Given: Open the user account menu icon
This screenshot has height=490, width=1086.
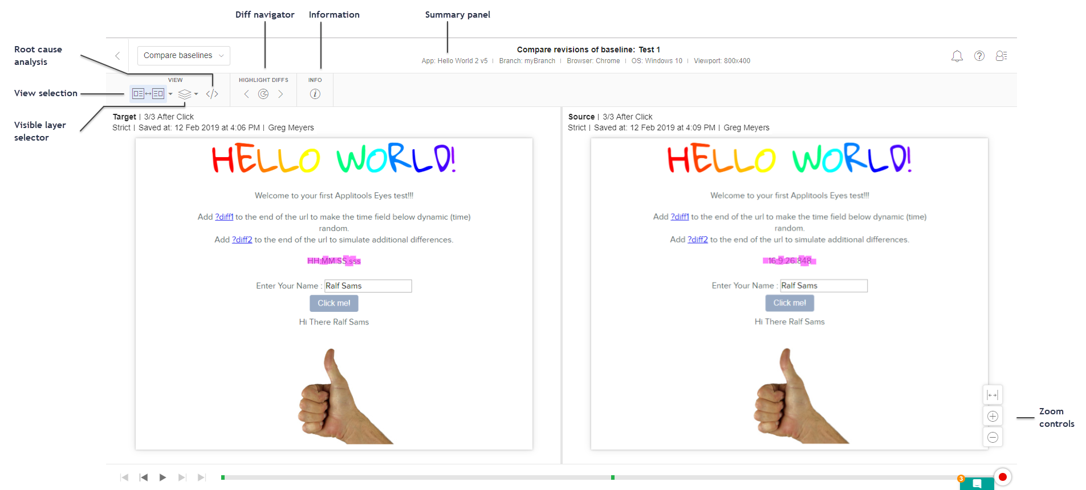Looking at the screenshot, I should [1001, 56].
